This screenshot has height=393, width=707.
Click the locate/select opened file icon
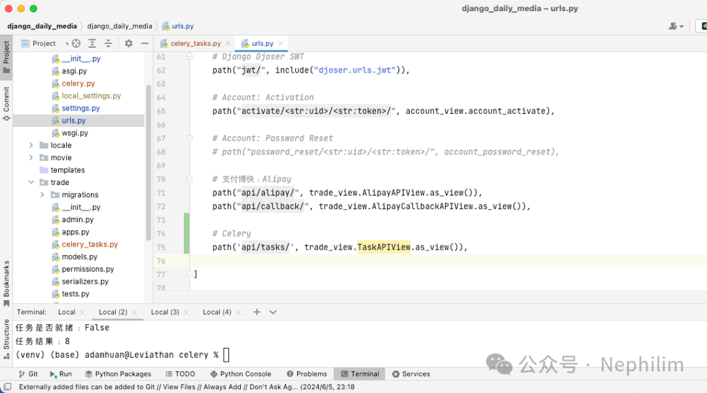click(x=76, y=43)
